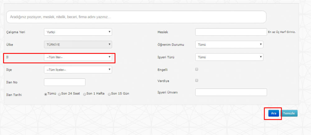Click the İşyeri Ünvanı input field
311x135 pixels.
click(231, 92)
